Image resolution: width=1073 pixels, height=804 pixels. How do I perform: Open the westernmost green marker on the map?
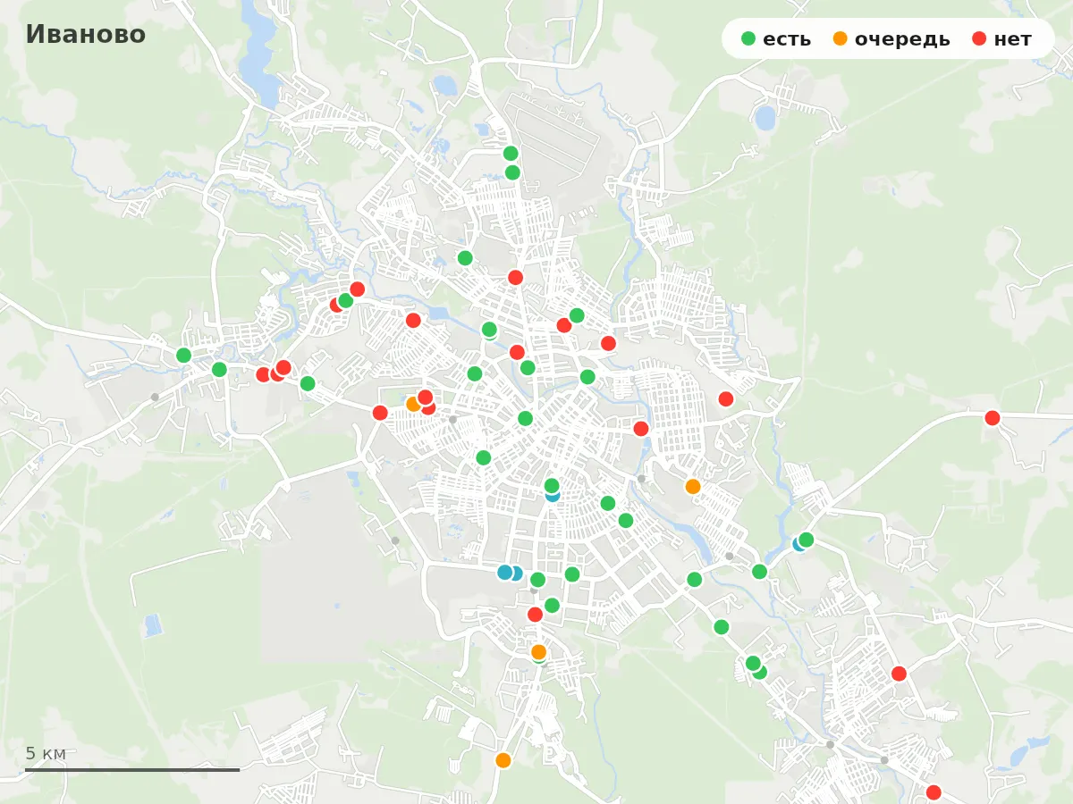pos(184,355)
